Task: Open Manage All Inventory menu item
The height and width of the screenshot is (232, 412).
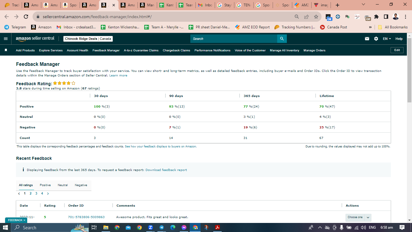Action: point(284,50)
